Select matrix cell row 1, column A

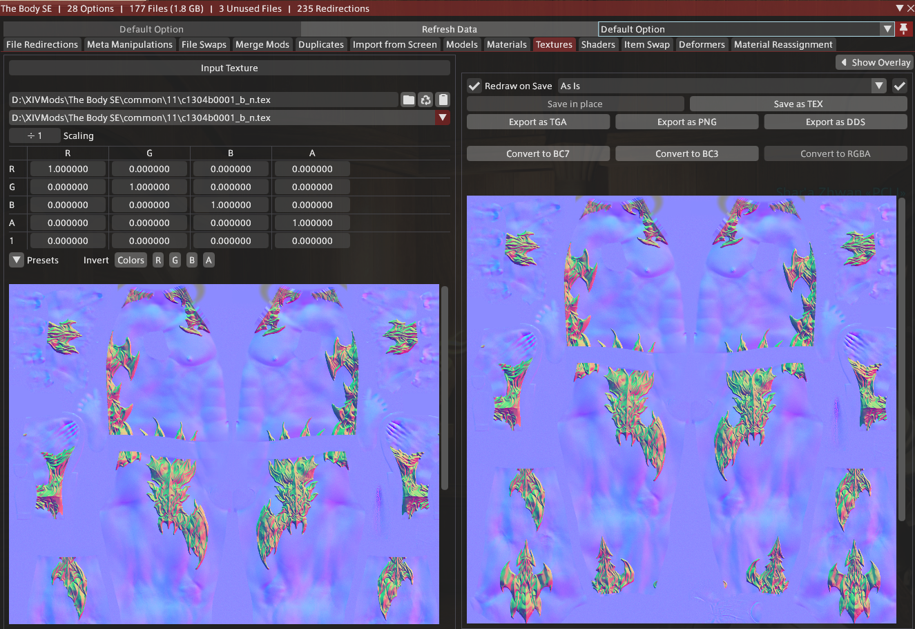tap(312, 241)
